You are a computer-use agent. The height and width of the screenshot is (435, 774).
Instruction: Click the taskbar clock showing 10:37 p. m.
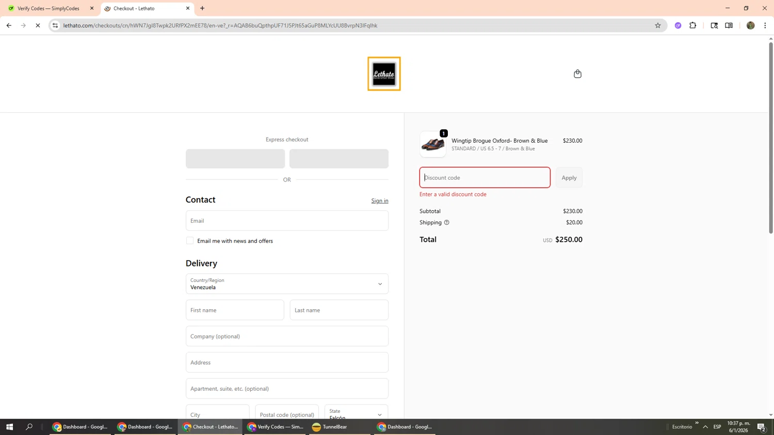(x=738, y=427)
